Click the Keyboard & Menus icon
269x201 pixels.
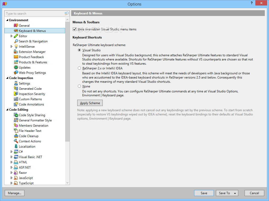click(16, 31)
